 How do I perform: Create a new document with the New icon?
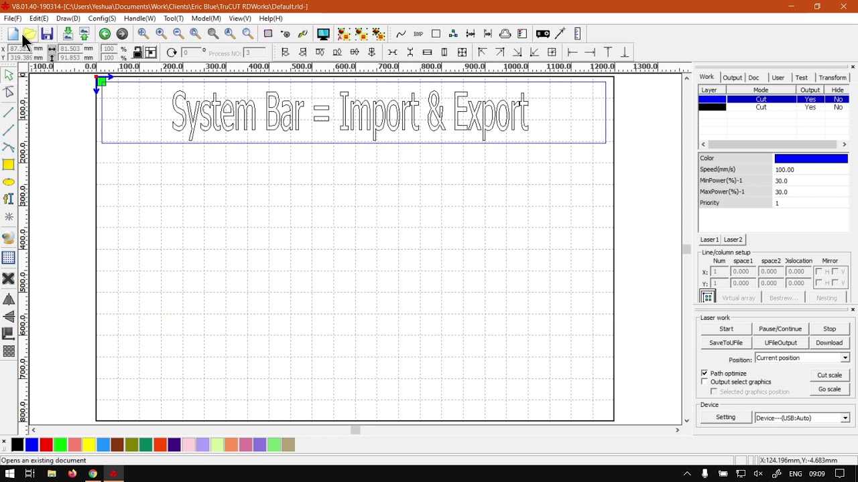click(13, 34)
